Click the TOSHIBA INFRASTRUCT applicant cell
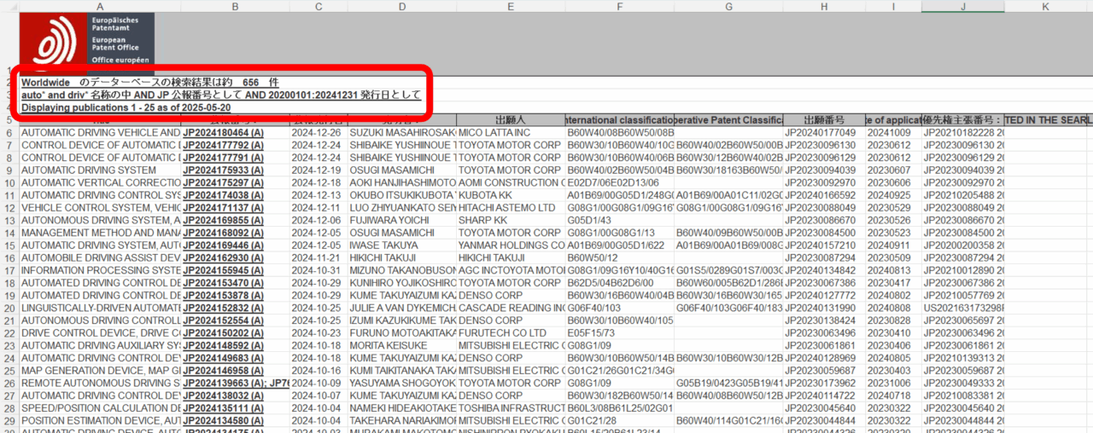The image size is (1093, 433). click(x=511, y=407)
